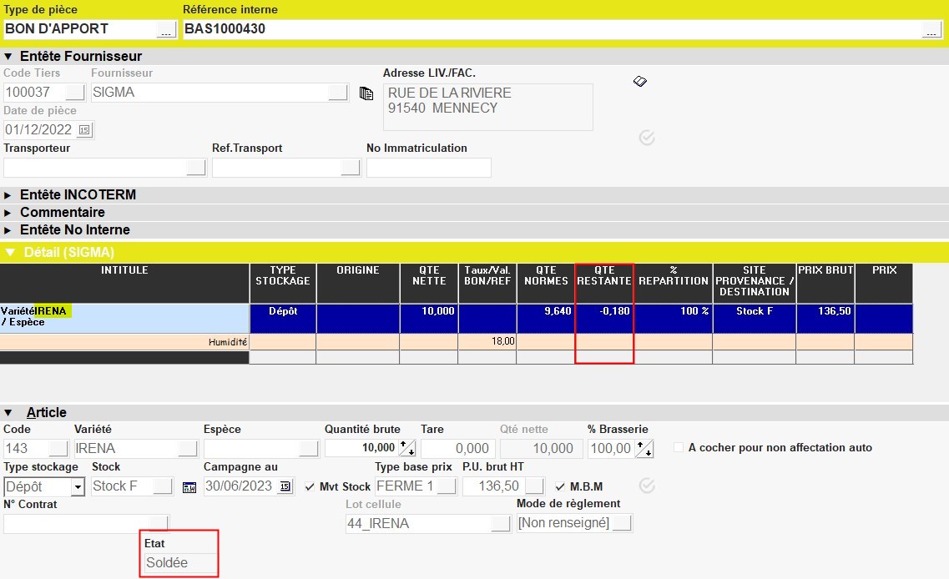This screenshot has width=949, height=579.
Task: Uncheck the M.B.M checkbox
Action: coord(561,486)
